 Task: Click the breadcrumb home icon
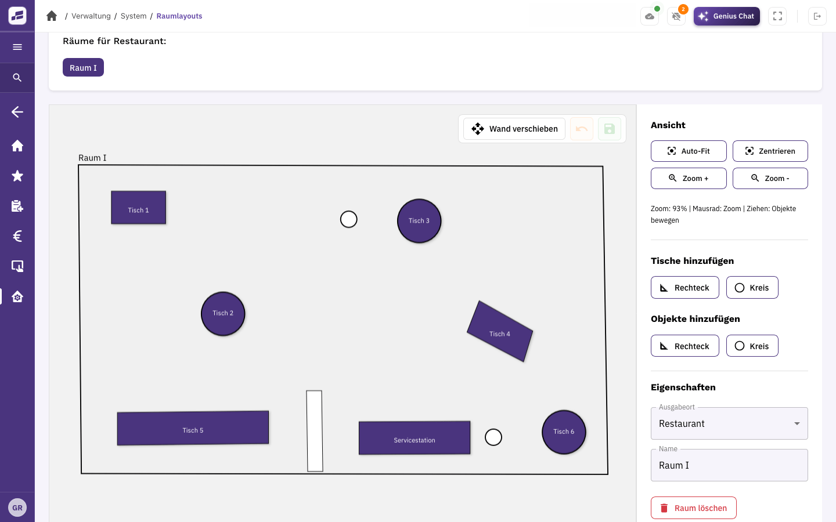(x=52, y=16)
